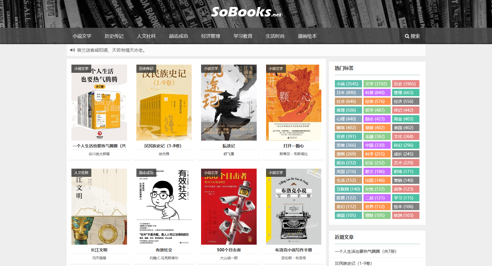Go to the 漫画绘本 category
The image size is (492, 266).
coord(307,36)
